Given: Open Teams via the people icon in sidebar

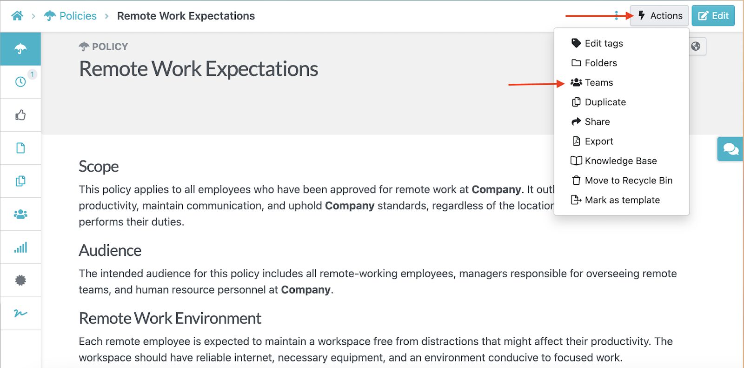Looking at the screenshot, I should (20, 214).
